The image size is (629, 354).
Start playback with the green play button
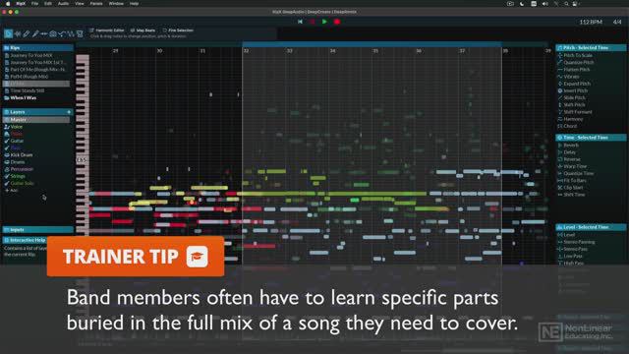(x=324, y=22)
